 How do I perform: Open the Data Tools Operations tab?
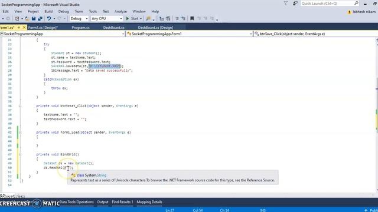(76, 202)
